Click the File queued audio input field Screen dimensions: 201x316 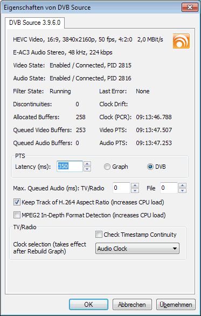(x=169, y=188)
